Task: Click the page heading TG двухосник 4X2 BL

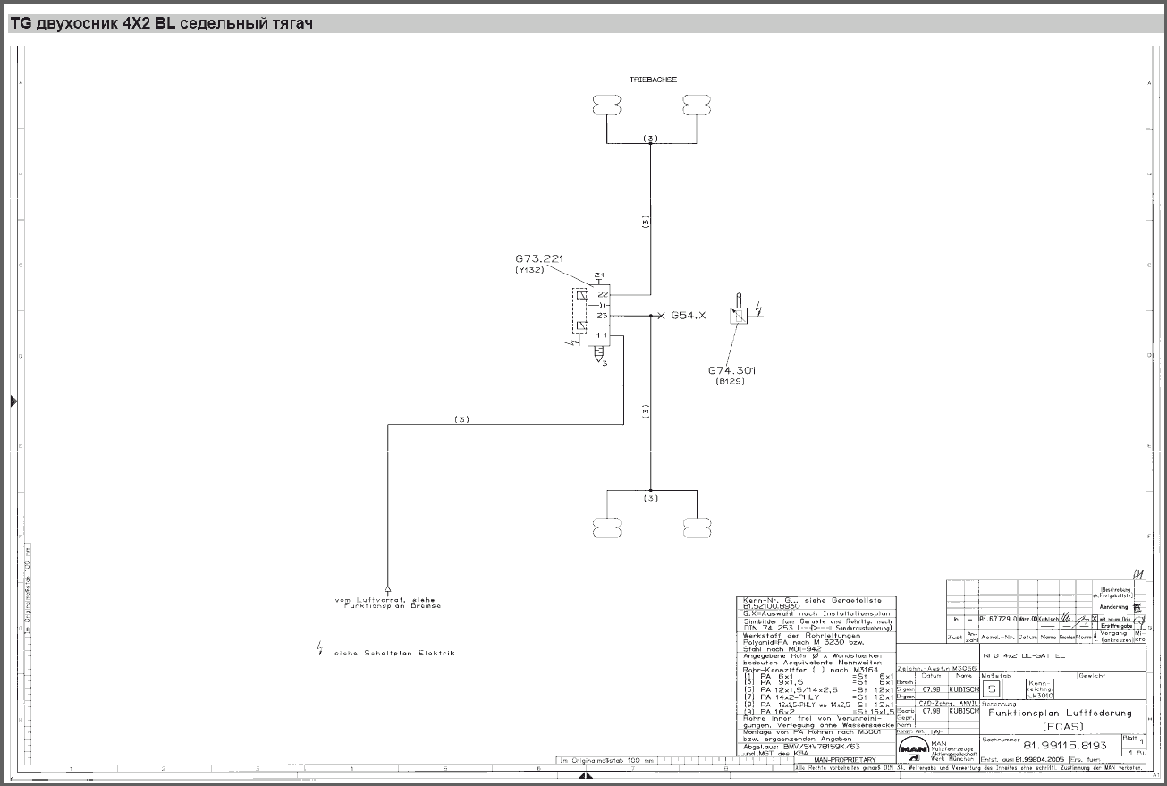Action: coord(161,24)
